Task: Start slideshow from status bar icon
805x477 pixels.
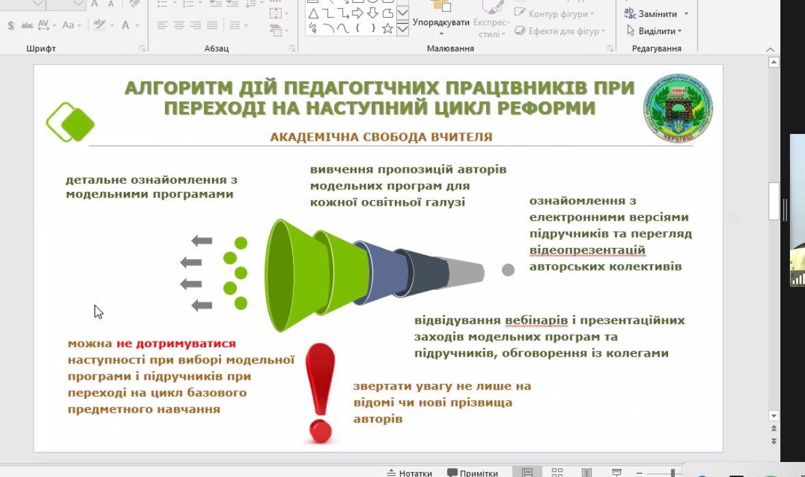Action: click(617, 472)
